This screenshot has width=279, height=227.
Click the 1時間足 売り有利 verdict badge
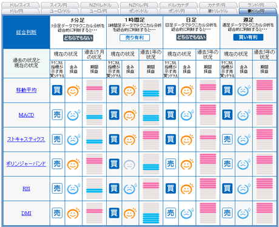[x=135, y=38]
